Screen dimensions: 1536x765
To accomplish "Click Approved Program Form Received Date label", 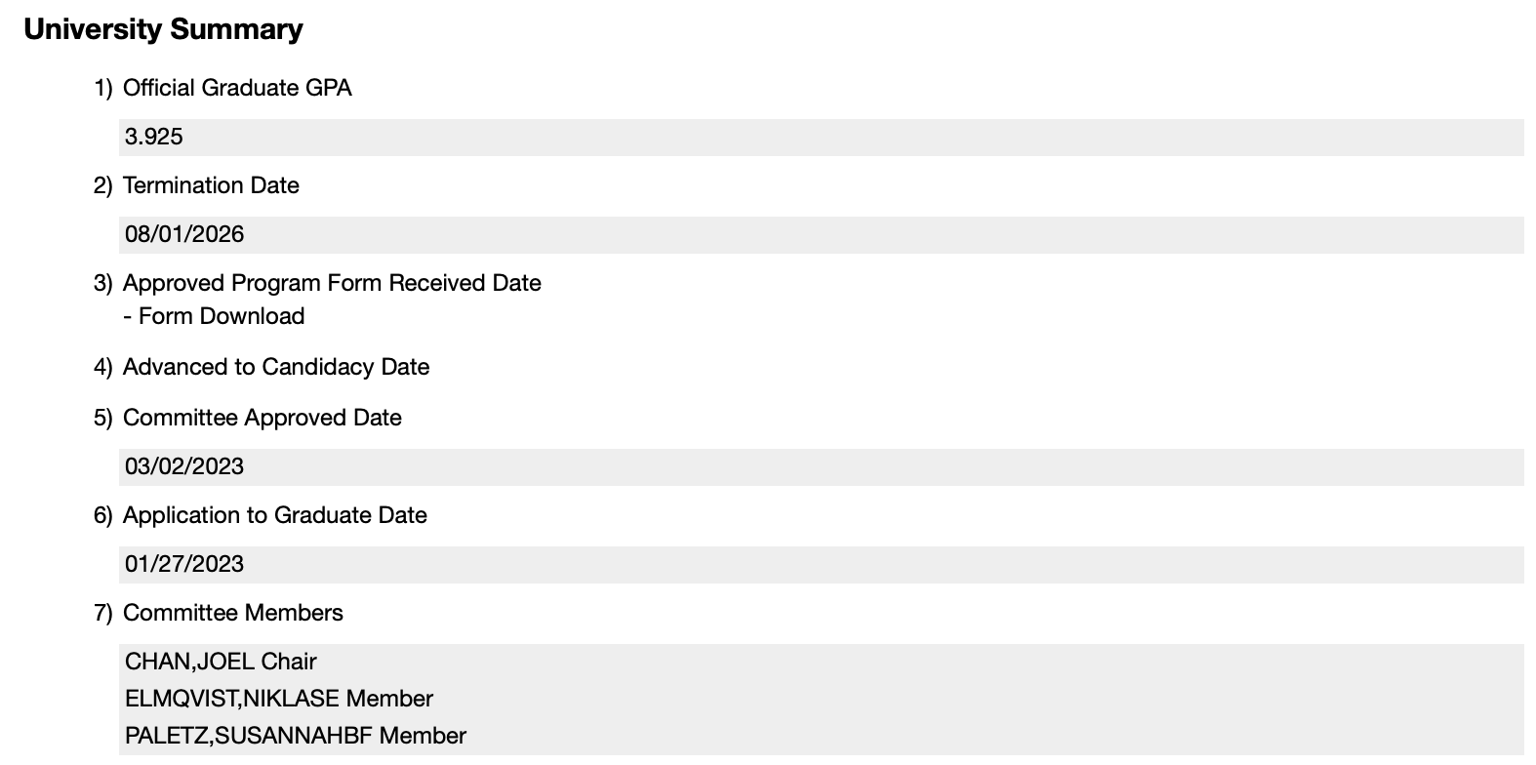I will coord(332,283).
